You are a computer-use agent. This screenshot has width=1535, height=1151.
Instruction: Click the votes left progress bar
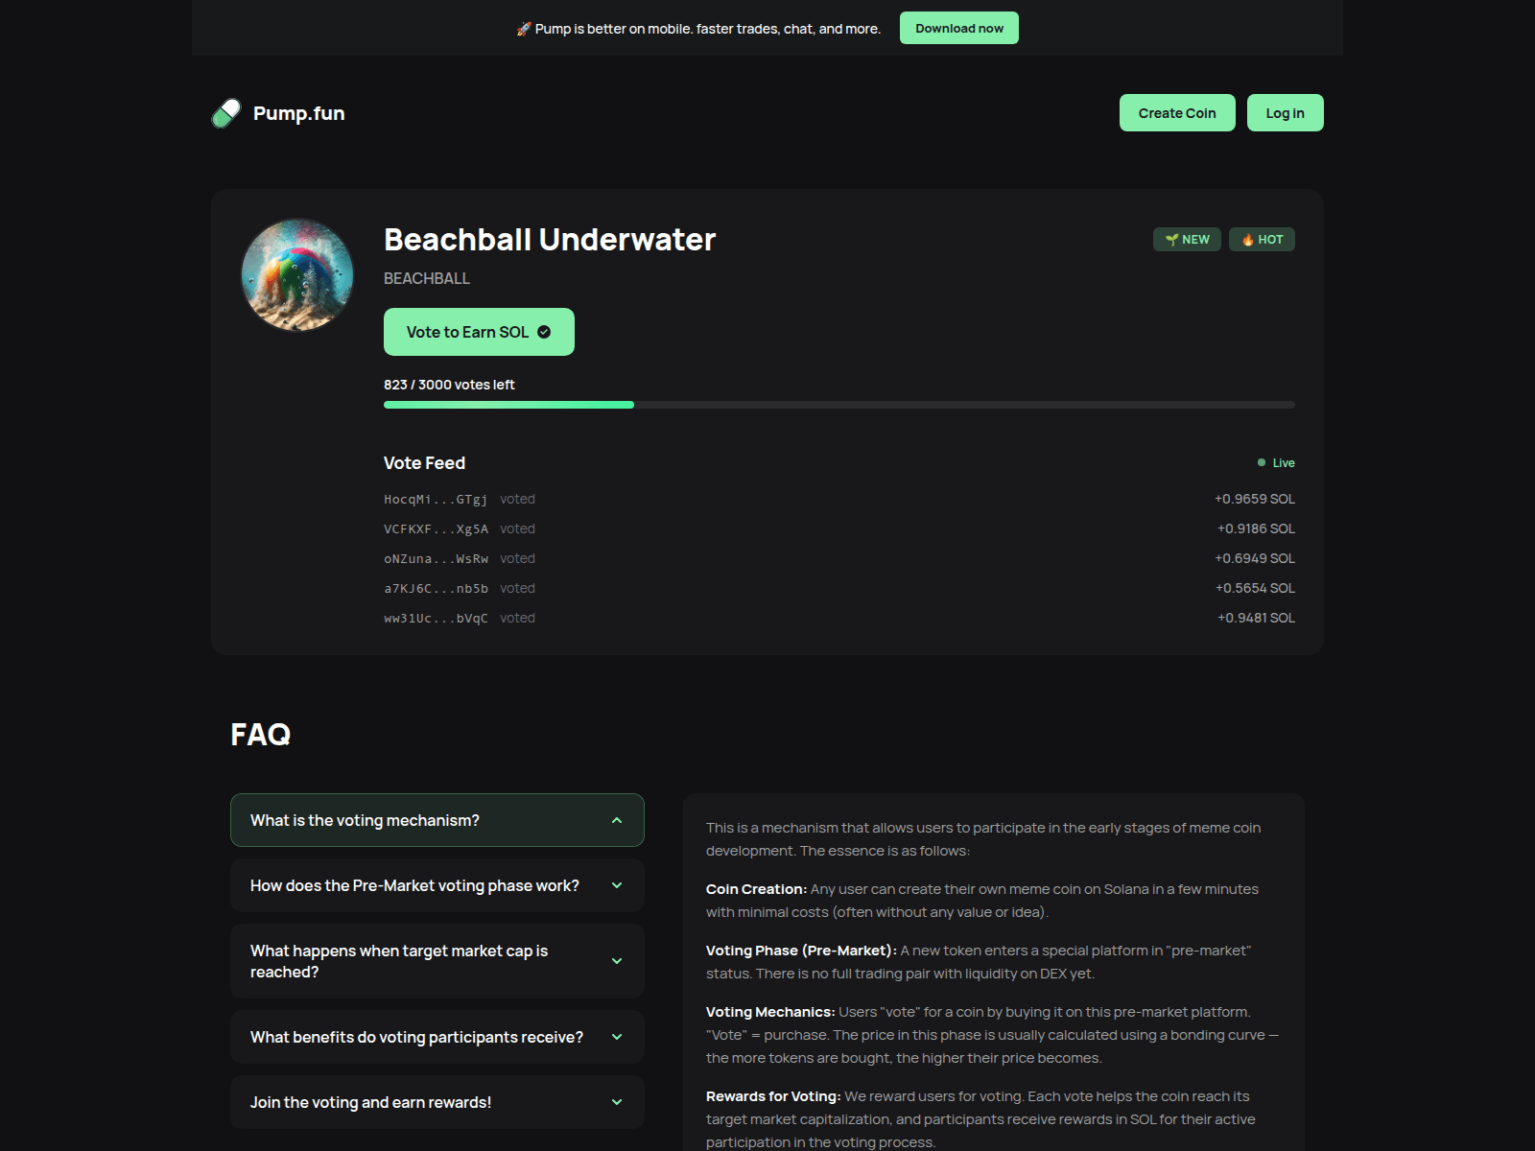point(839,405)
